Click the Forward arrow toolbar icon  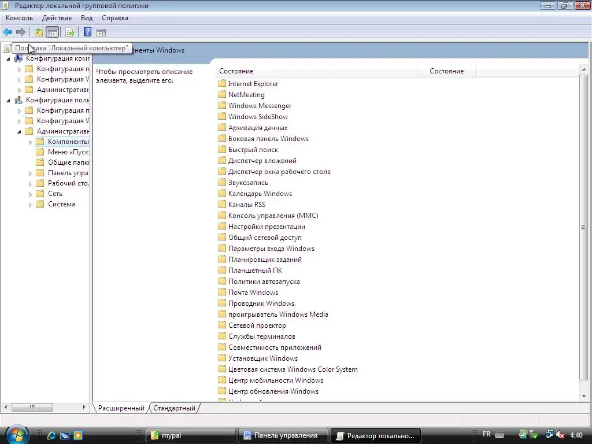[x=21, y=32]
